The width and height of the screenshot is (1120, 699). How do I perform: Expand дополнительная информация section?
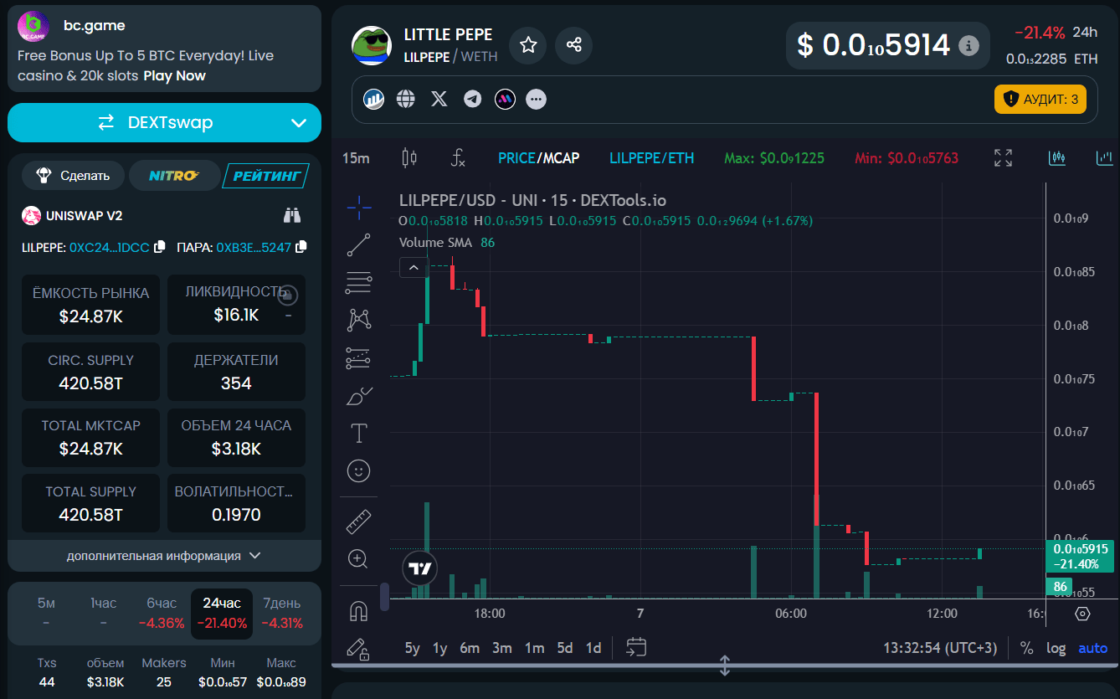pos(164,556)
